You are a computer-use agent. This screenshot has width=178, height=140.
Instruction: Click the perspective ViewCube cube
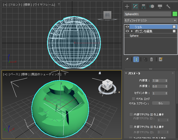pyautogui.click(x=107, y=85)
